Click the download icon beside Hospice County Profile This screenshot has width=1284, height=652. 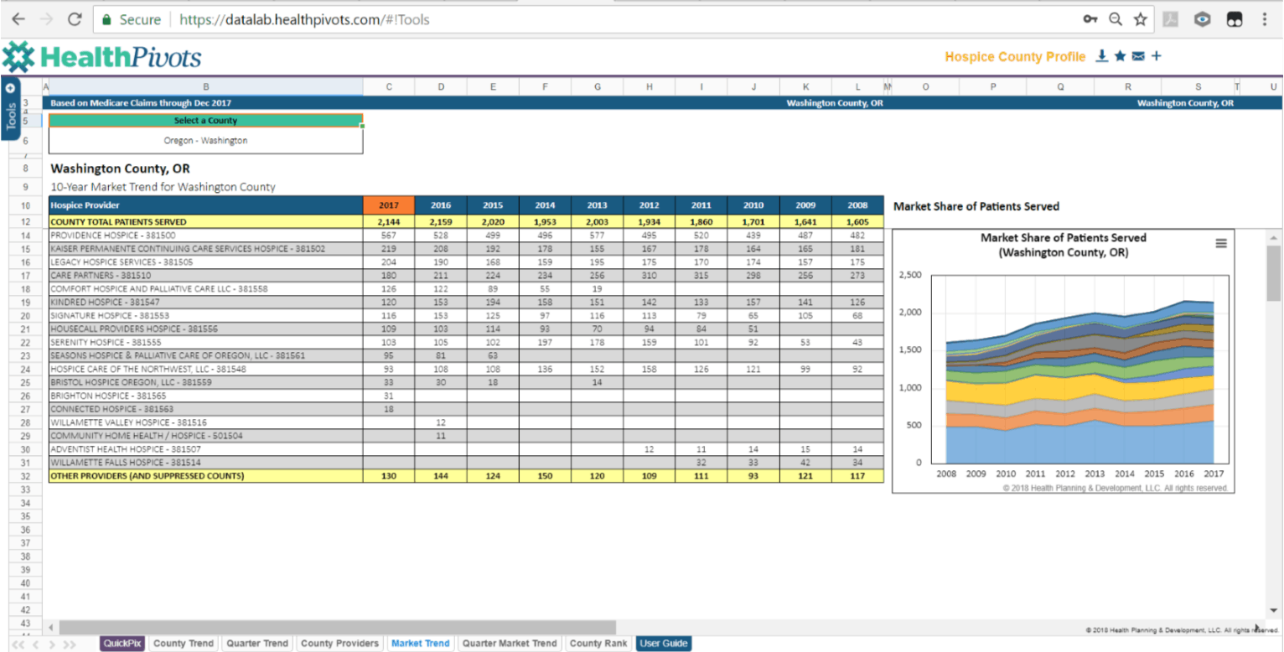(x=1102, y=56)
